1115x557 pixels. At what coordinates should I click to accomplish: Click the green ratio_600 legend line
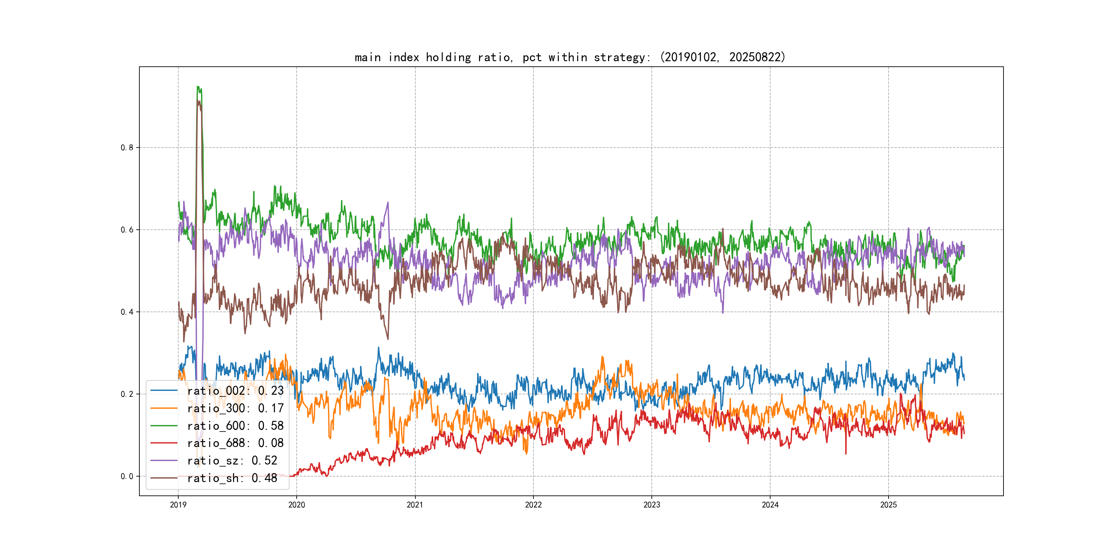(163, 426)
